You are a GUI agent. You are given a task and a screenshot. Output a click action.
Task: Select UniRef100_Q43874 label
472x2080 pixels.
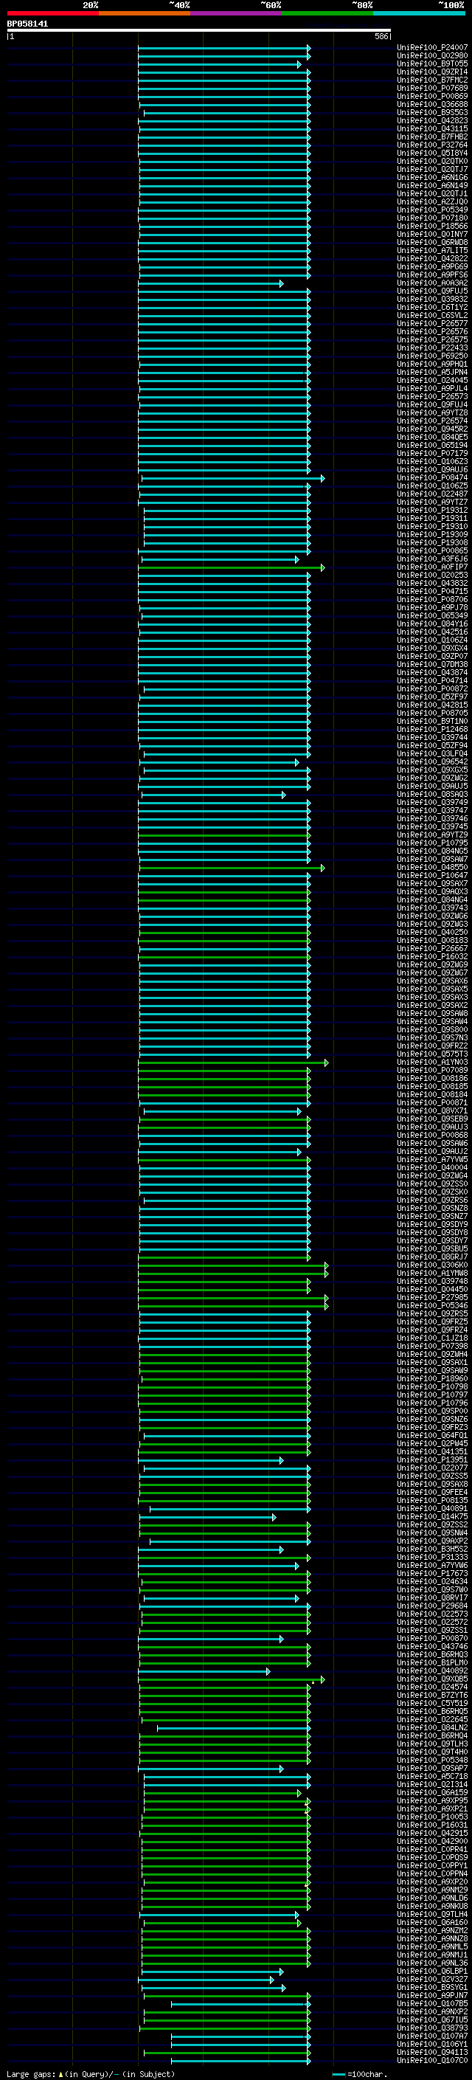click(432, 673)
